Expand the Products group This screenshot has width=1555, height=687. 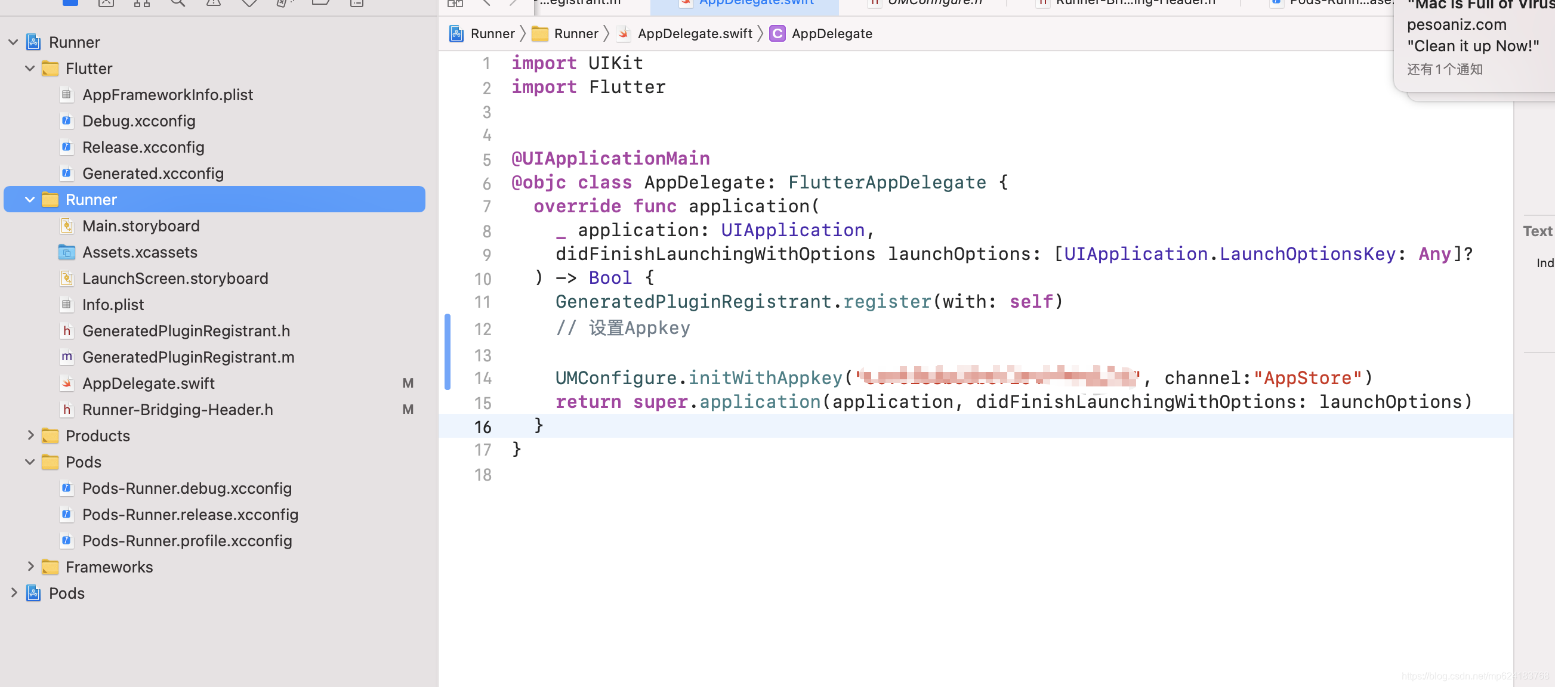pos(31,435)
